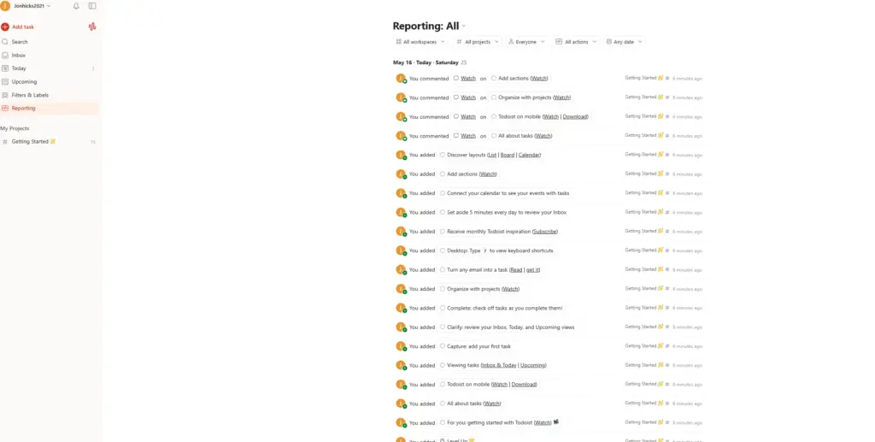This screenshot has height=442, width=875.
Task: Click Watch link in For you: getting started
Action: click(x=543, y=423)
